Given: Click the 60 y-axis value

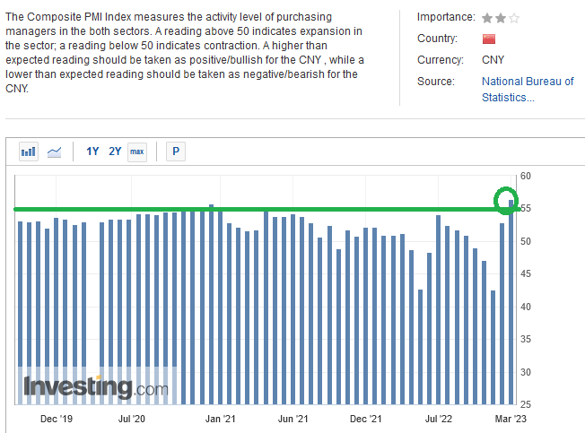Looking at the screenshot, I should coord(525,176).
